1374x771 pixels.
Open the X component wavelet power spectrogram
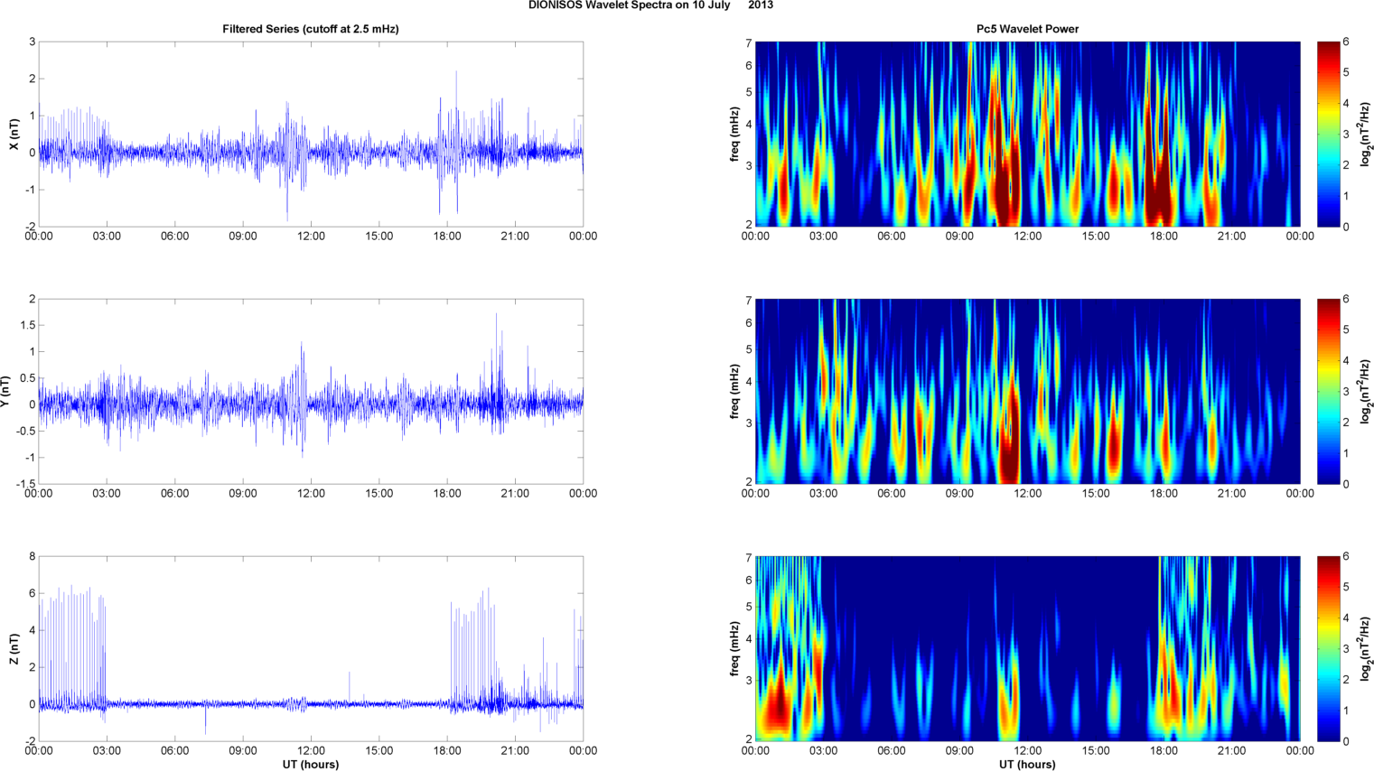click(1027, 134)
